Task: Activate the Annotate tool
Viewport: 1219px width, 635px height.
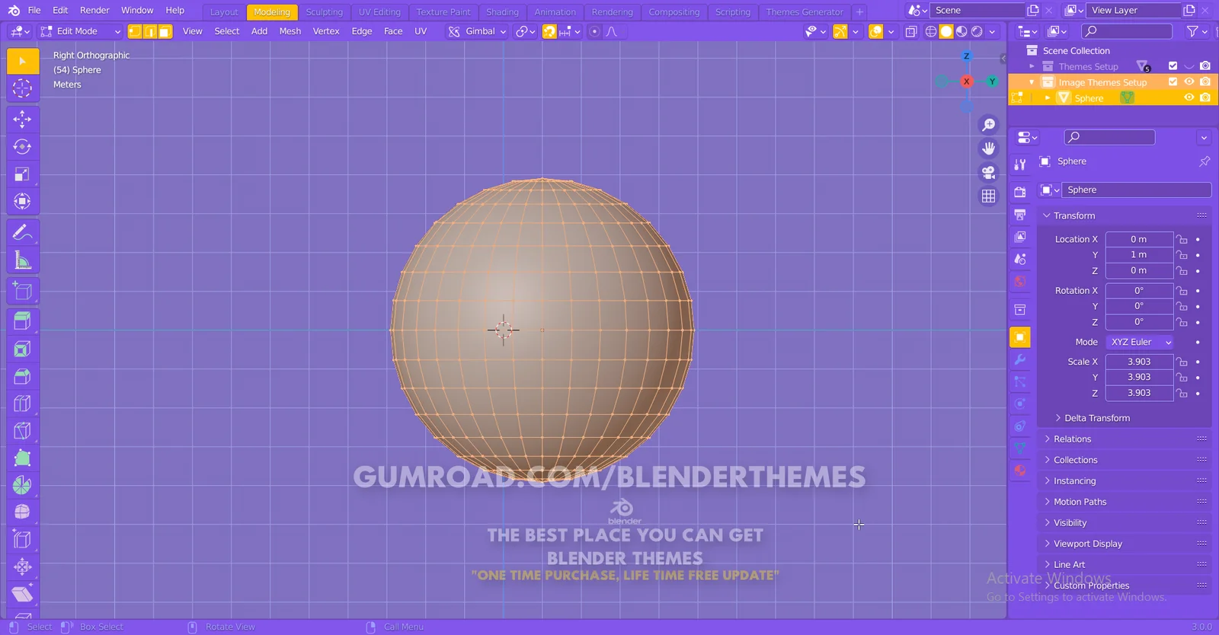Action: pos(23,233)
